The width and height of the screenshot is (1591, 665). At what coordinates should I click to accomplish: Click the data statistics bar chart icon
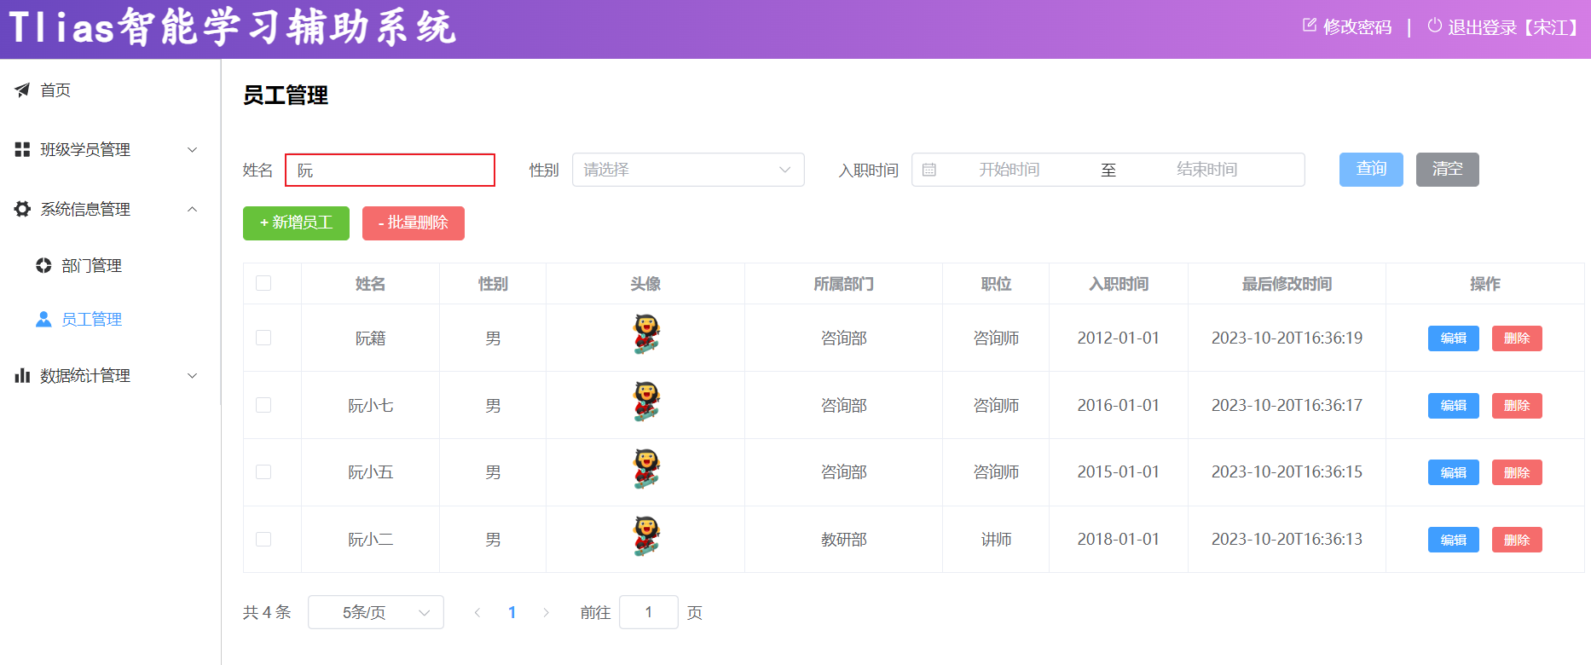point(22,375)
